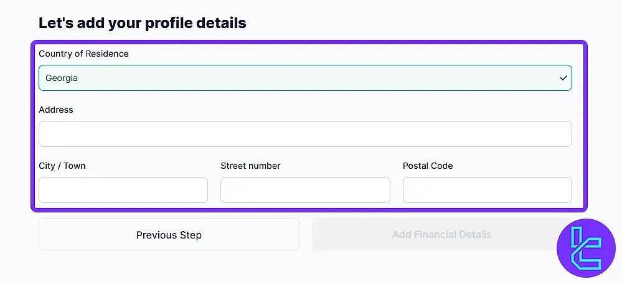
Task: Click the profile details heading
Action: pyautogui.click(x=143, y=23)
